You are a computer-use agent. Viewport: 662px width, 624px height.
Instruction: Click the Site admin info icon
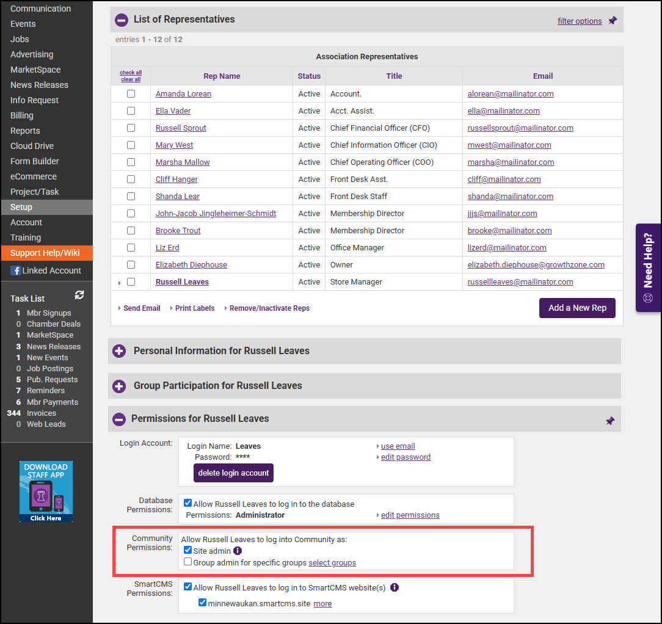(238, 551)
